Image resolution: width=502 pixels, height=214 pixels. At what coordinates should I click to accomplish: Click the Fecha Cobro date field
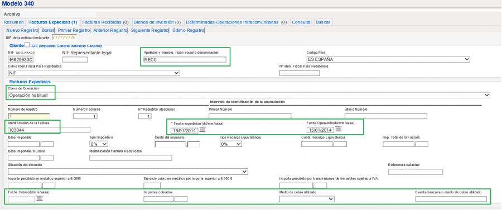coord(21,199)
